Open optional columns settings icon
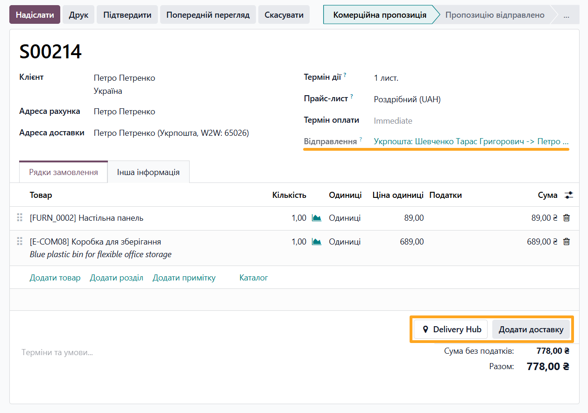Image resolution: width=588 pixels, height=413 pixels. pyautogui.click(x=568, y=195)
